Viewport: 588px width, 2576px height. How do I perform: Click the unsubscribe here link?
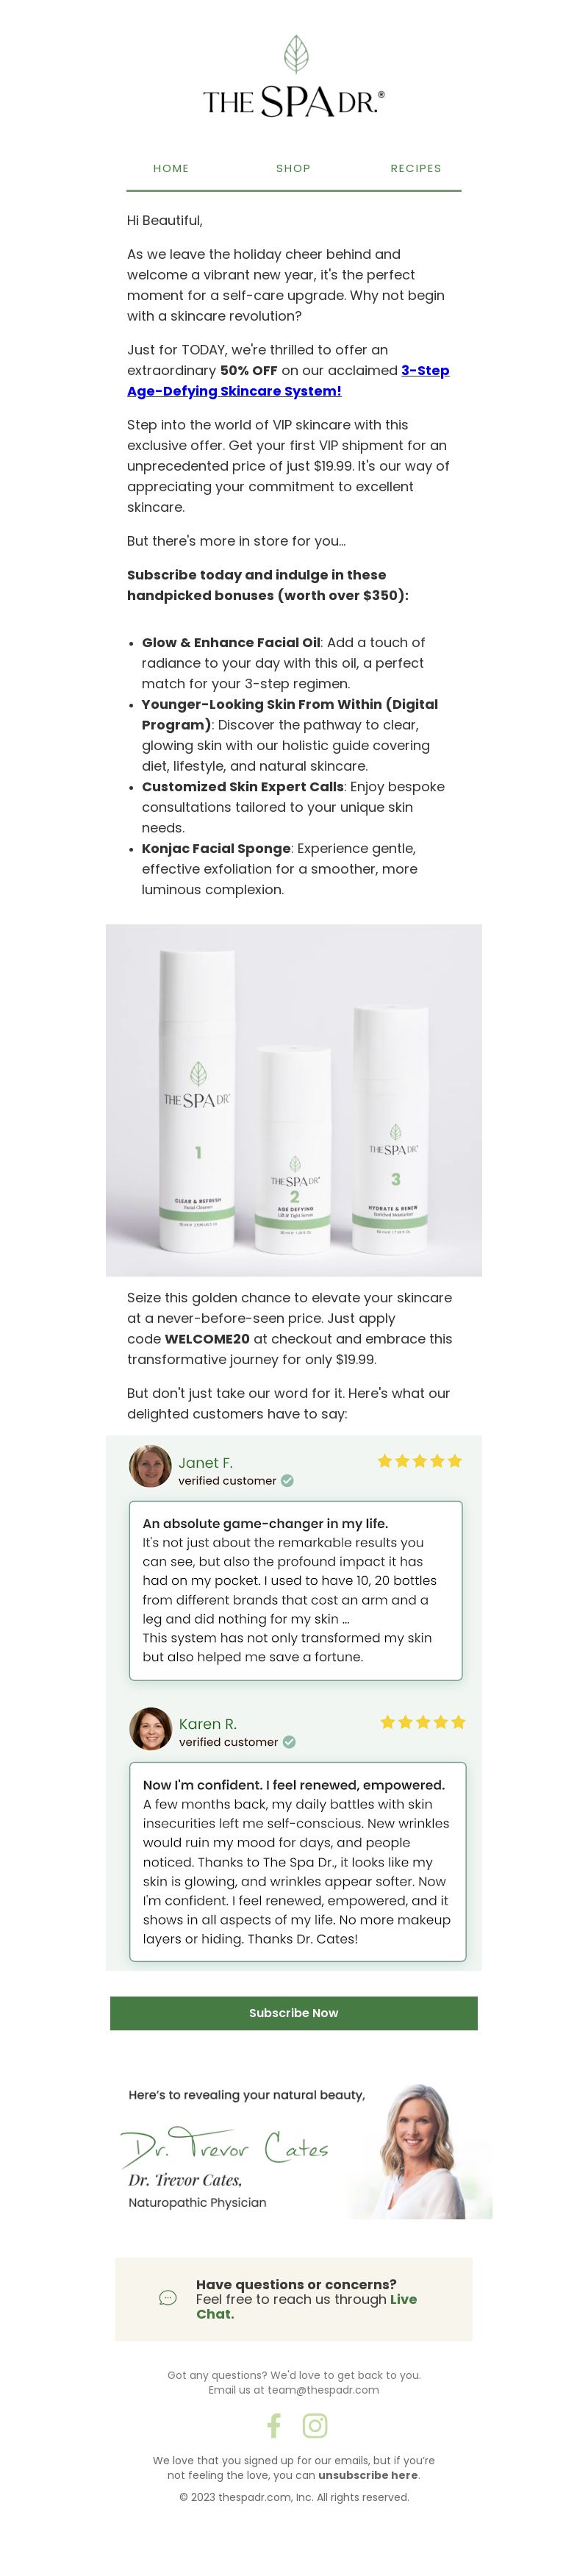(368, 2475)
